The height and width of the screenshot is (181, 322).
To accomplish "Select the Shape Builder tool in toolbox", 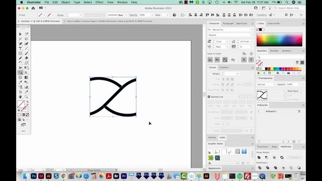I will [x=20, y=72].
